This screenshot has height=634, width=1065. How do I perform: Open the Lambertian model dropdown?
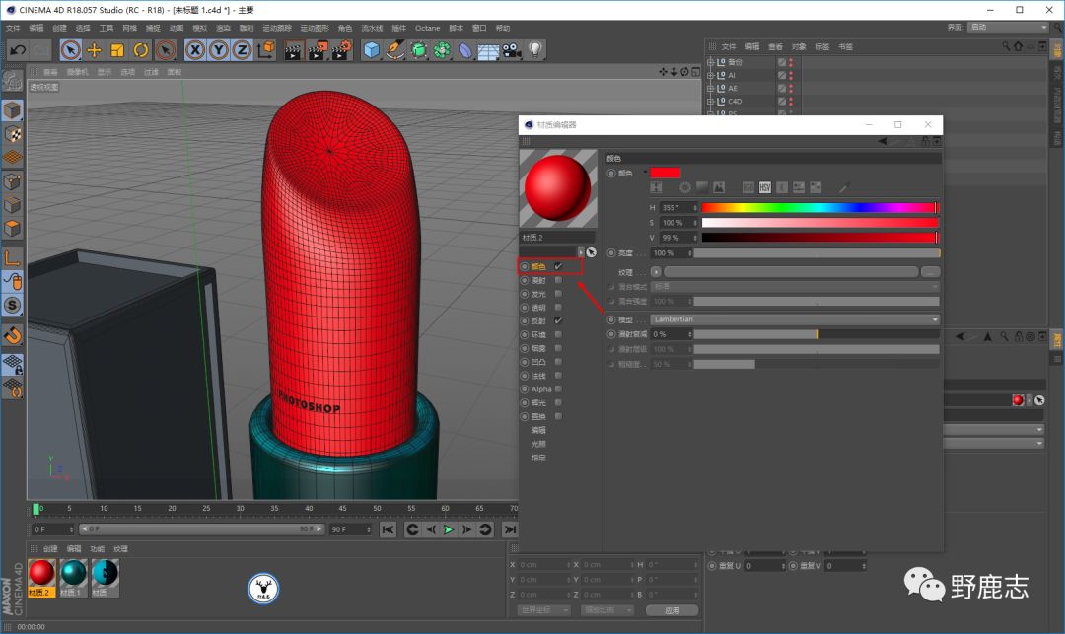click(794, 319)
